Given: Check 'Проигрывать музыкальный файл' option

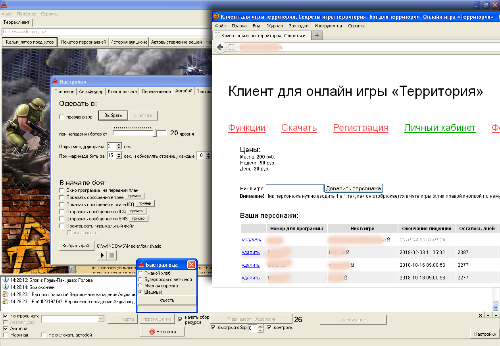Looking at the screenshot, I should pyautogui.click(x=62, y=226).
